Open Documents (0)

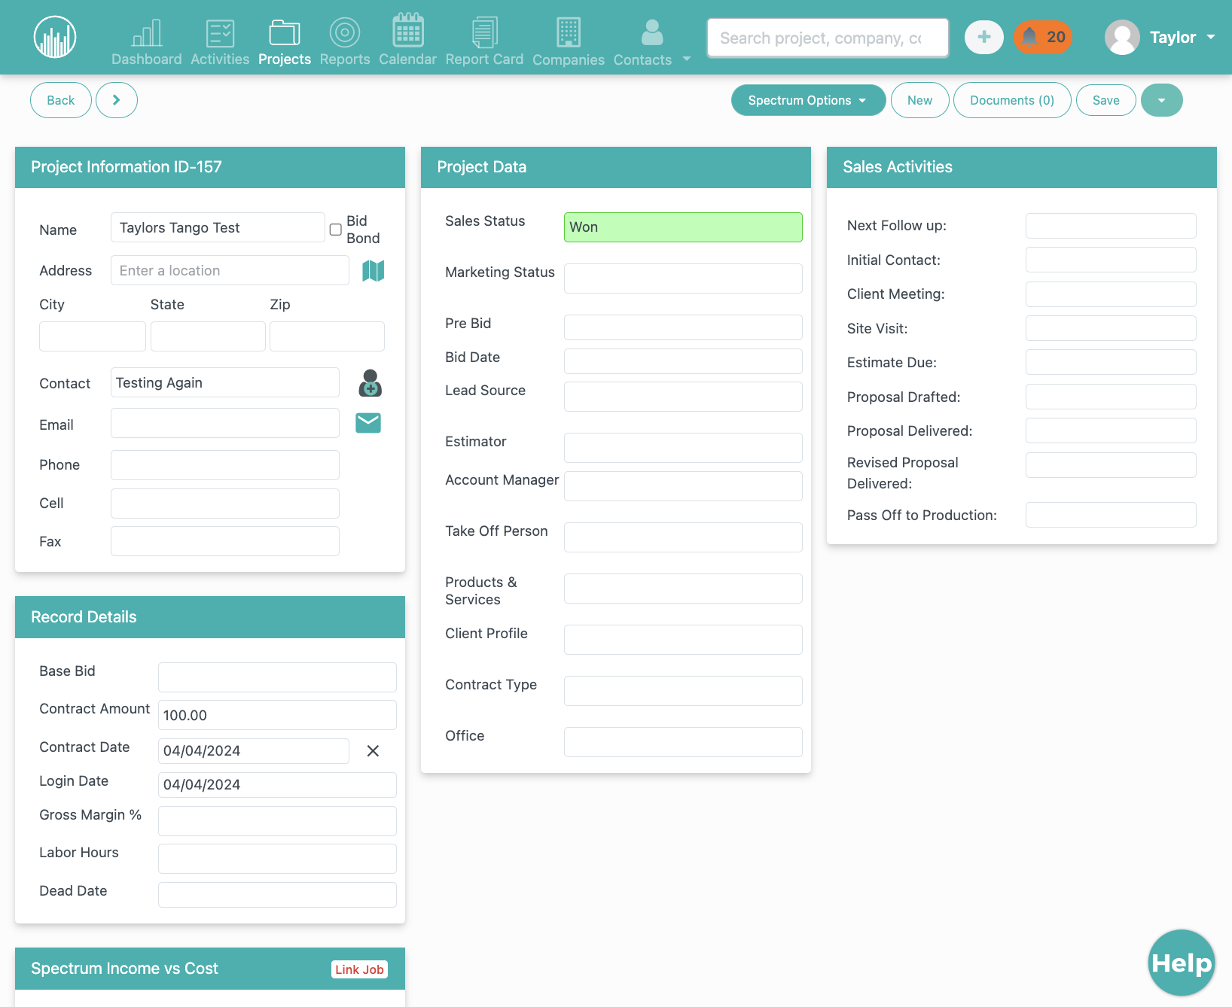(1012, 100)
